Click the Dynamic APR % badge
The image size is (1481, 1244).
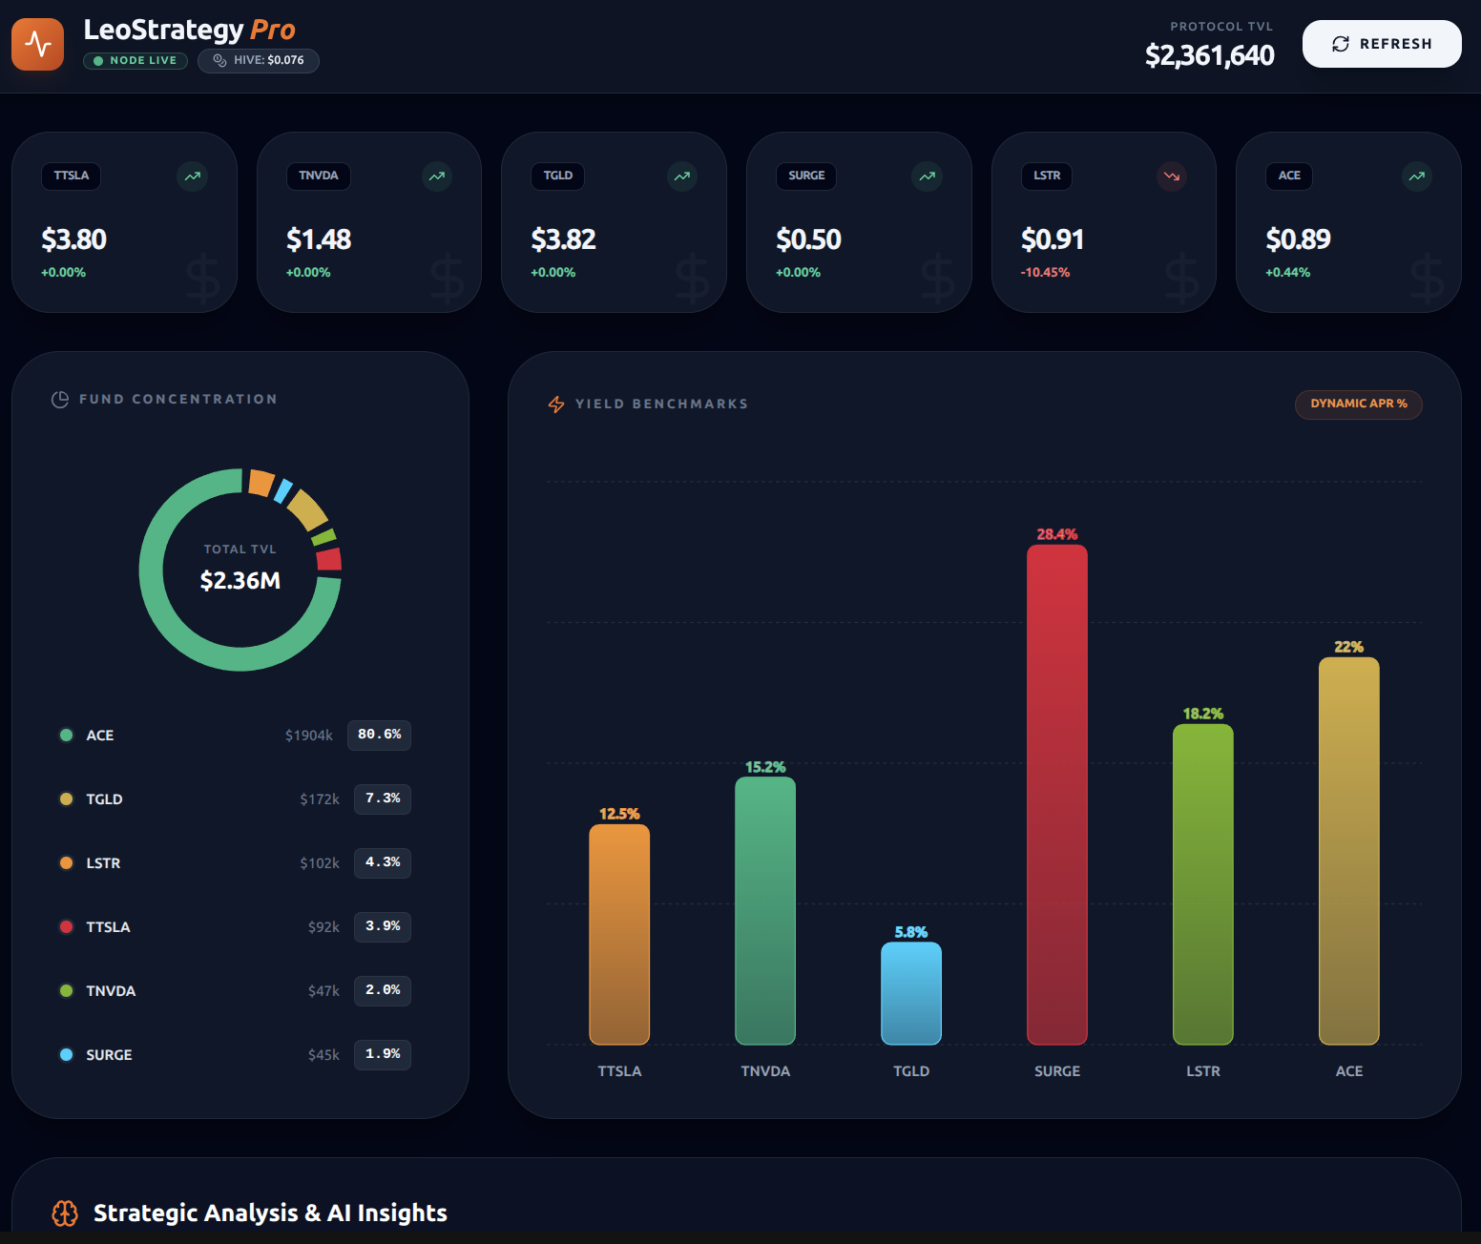coord(1358,404)
